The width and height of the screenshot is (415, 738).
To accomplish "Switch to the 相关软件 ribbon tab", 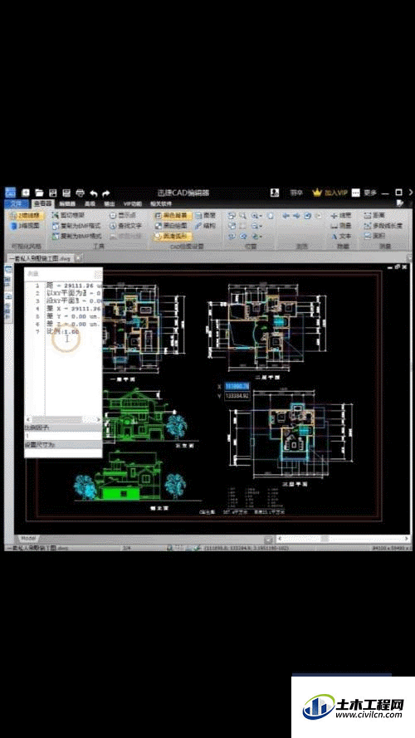I will click(160, 203).
